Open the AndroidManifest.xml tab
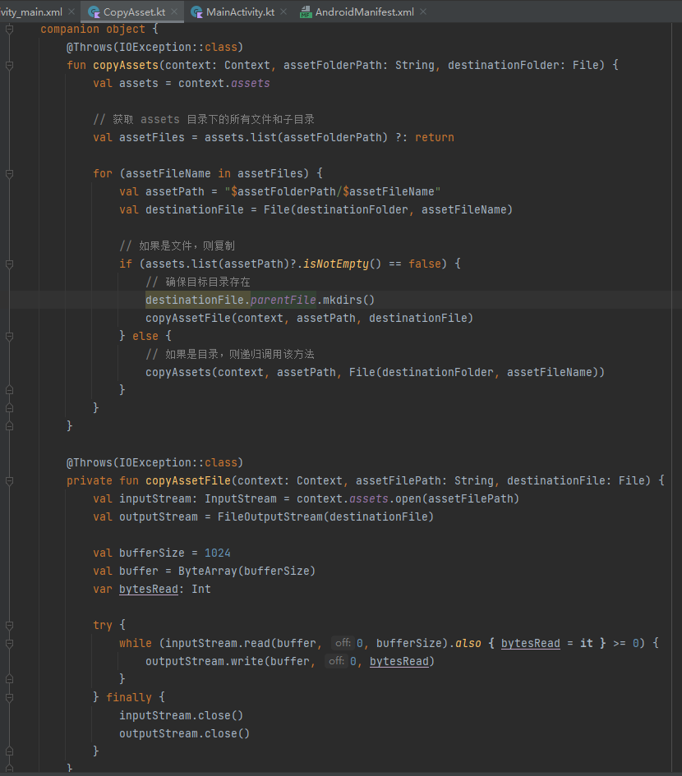This screenshot has height=776, width=682. [365, 11]
